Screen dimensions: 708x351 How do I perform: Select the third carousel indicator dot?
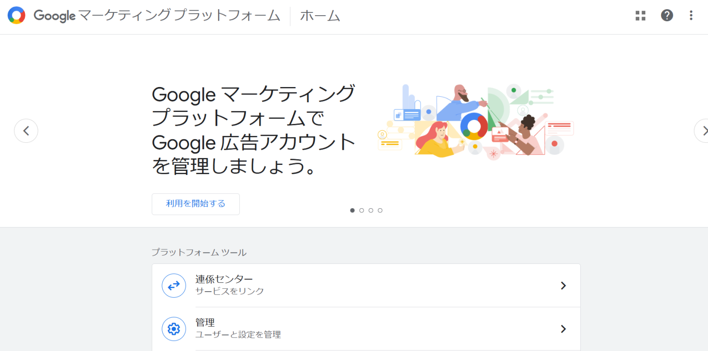371,211
